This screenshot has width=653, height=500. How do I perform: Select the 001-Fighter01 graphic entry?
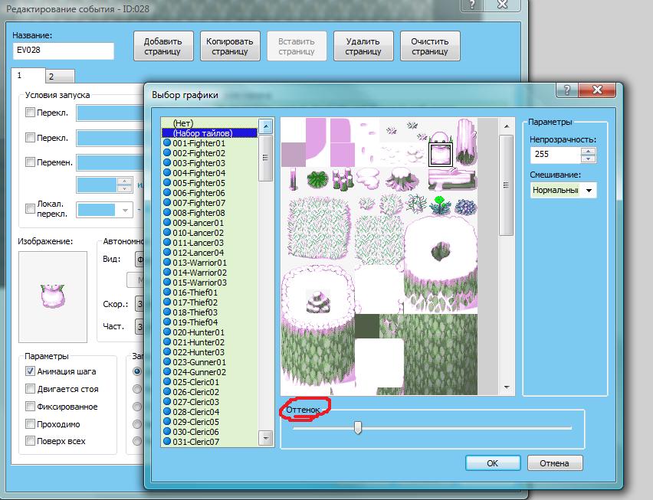click(199, 143)
